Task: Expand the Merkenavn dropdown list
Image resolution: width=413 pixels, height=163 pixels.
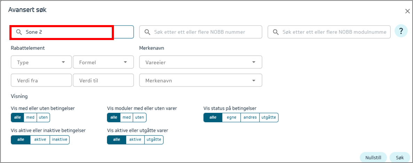Action: pos(201,80)
